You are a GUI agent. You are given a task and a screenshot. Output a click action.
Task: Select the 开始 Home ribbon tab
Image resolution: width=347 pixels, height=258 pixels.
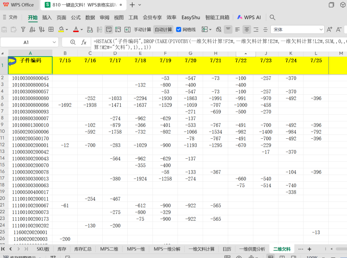pos(33,17)
